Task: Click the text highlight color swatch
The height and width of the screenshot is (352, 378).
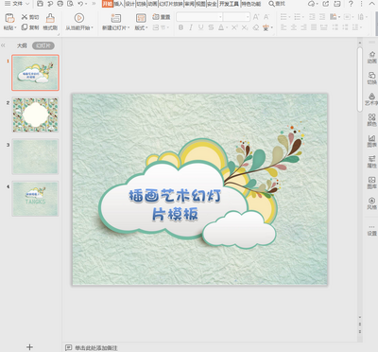Action: pos(266,27)
